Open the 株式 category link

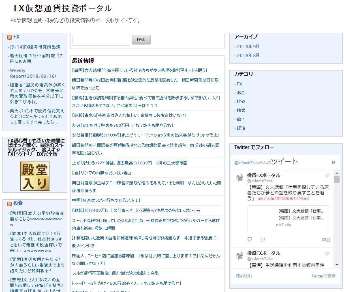point(241,111)
